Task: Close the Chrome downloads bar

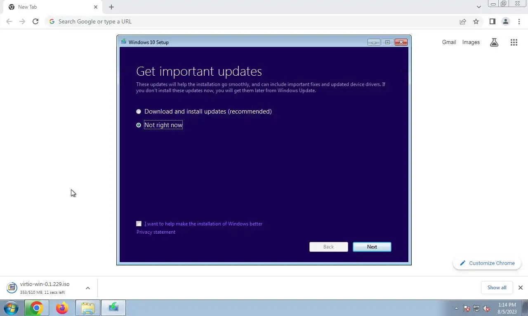Action: click(x=521, y=288)
